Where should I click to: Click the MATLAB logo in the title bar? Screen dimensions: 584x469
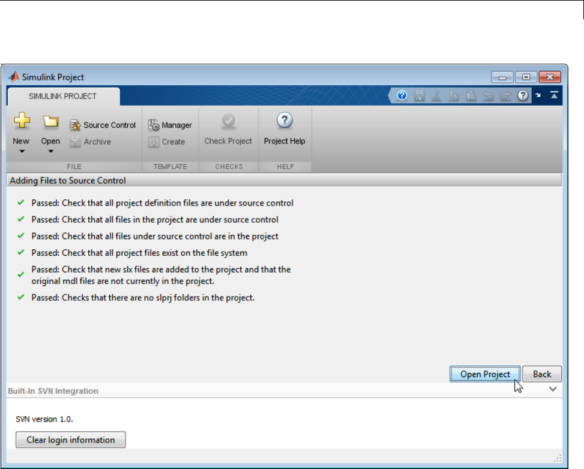point(14,77)
